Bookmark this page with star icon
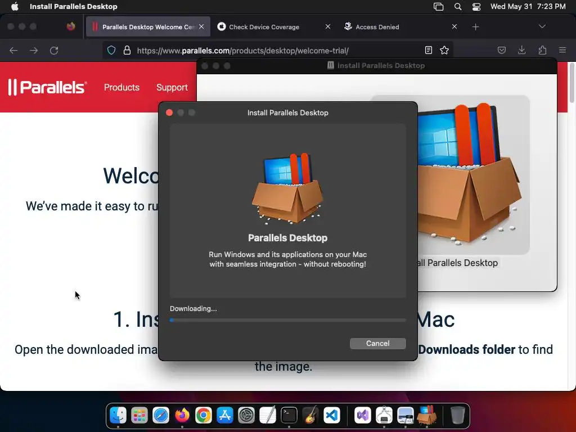 point(444,50)
